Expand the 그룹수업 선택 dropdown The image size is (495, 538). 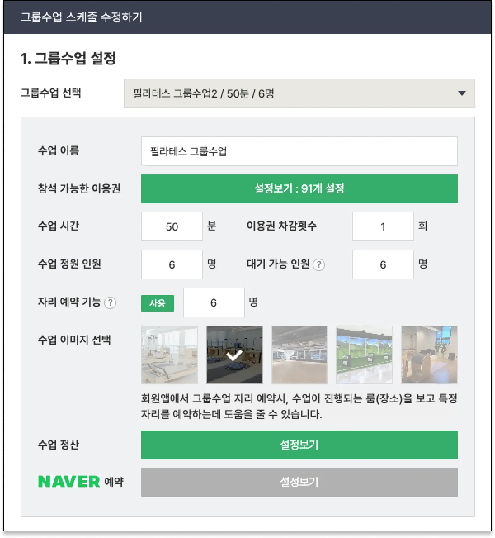(x=299, y=93)
